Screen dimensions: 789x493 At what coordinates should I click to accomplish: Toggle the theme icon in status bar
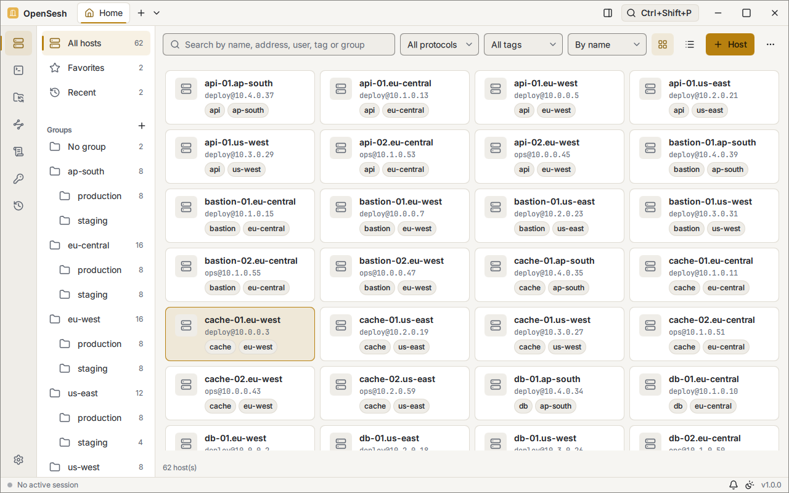(x=750, y=485)
